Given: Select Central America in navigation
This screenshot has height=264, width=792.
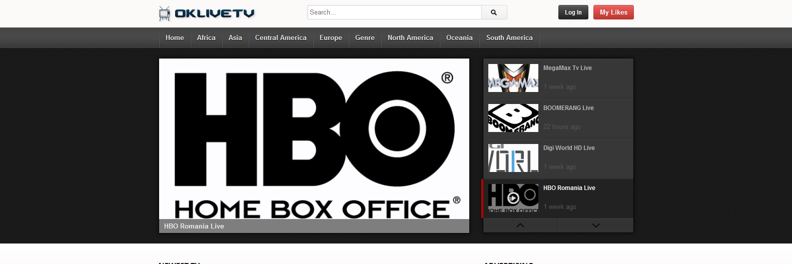Looking at the screenshot, I should coord(281,37).
